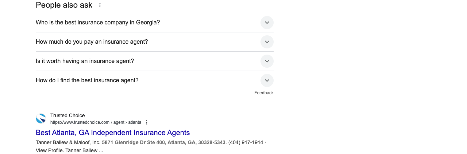Click the trustedchoice.com breadcrumb URL
Screen dimensions: 467x154
96,122
